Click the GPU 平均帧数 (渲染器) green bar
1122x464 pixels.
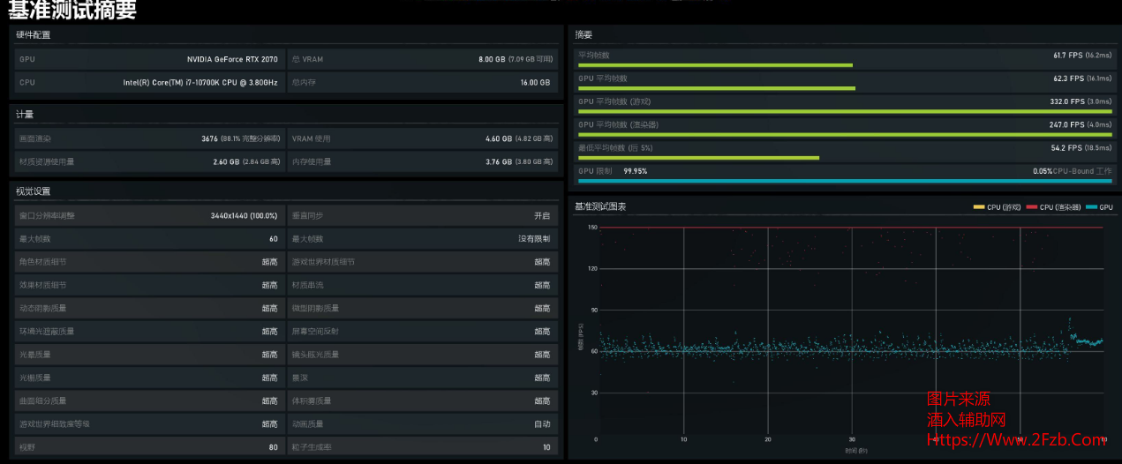(x=845, y=134)
